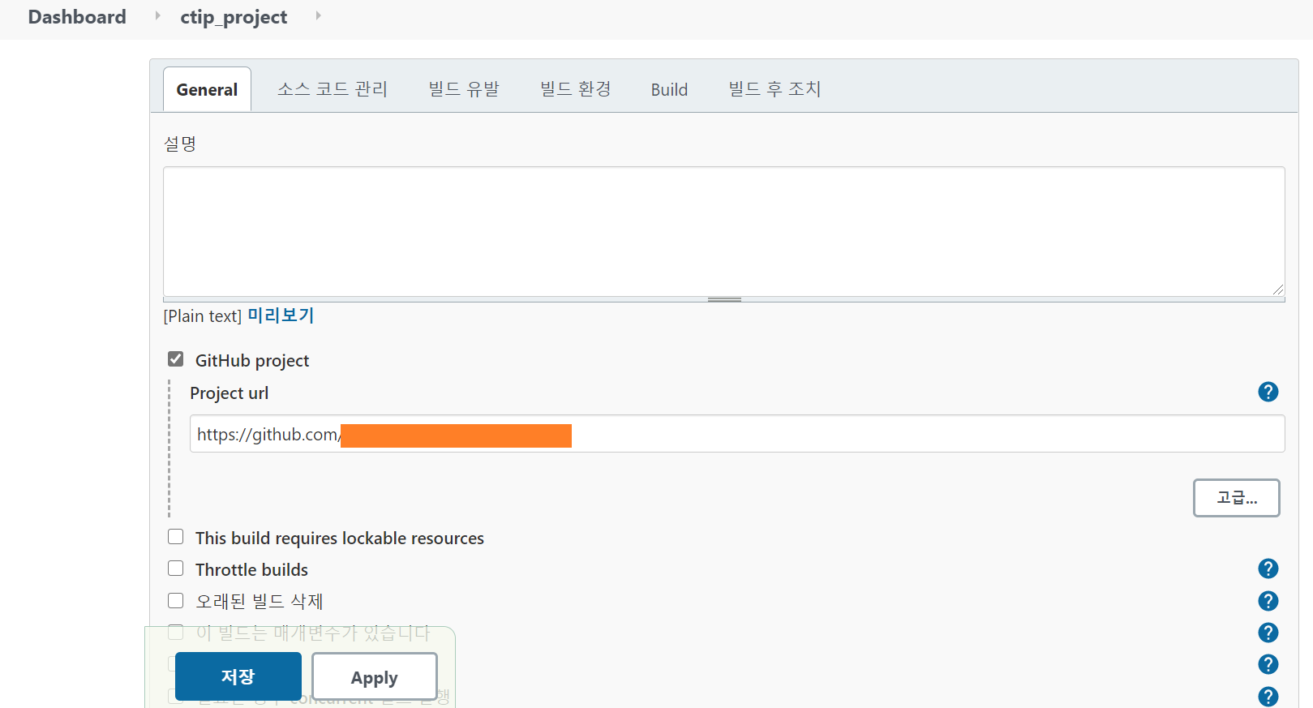Click the GitHub project label
The height and width of the screenshot is (708, 1313).
click(252, 360)
